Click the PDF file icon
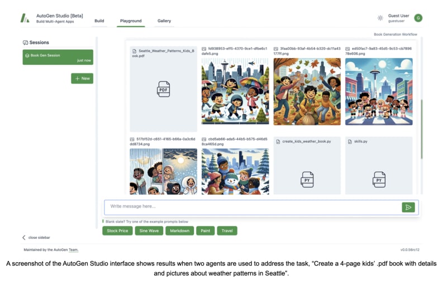Viewport: 447px width, 284px height. point(163,89)
